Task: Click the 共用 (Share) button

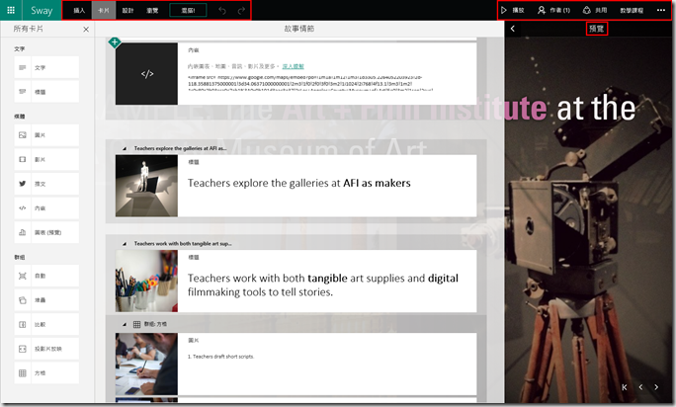Action: 595,10
